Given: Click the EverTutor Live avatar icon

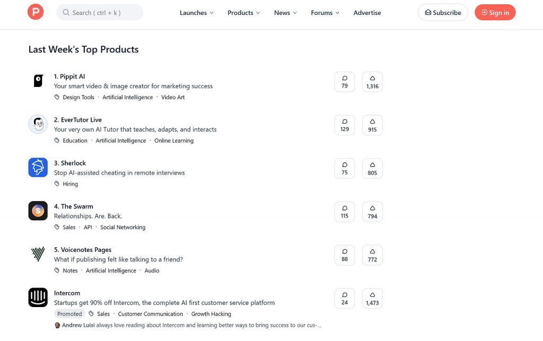Looking at the screenshot, I should pos(38,125).
